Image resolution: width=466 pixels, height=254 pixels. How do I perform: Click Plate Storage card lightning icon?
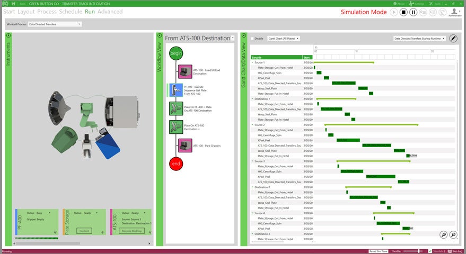coord(103,232)
